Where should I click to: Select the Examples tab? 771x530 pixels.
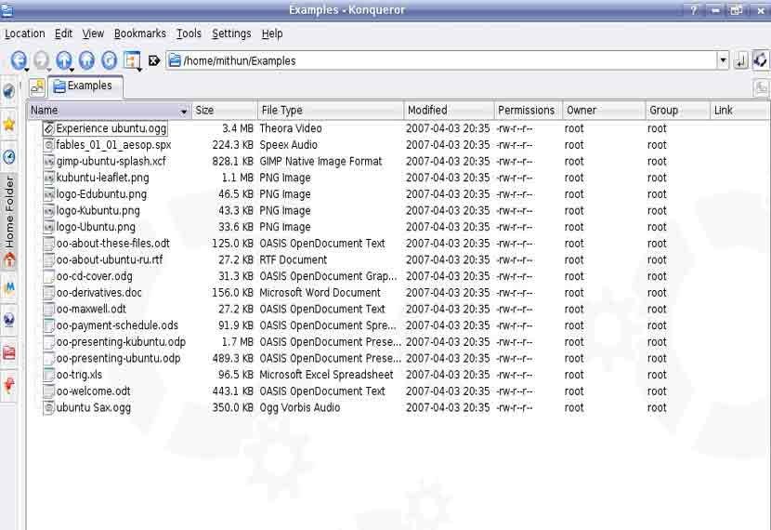pos(85,86)
